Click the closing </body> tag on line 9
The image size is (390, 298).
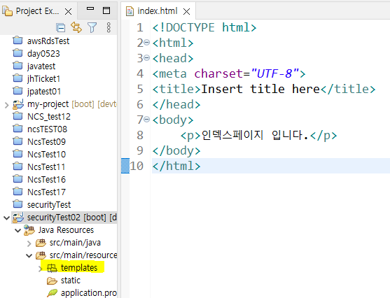tap(176, 150)
